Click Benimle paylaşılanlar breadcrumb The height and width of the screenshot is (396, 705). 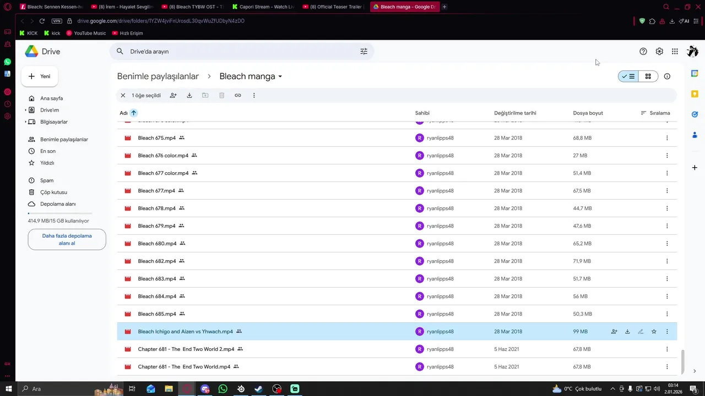coord(158,76)
